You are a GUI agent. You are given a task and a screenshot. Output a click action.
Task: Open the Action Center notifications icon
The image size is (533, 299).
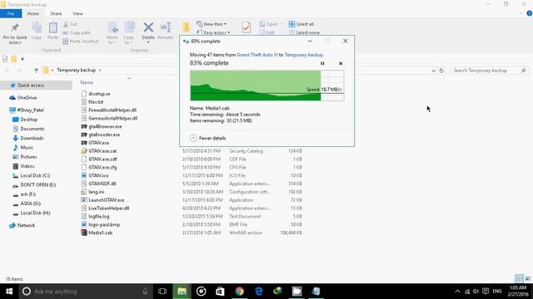[x=486, y=292]
